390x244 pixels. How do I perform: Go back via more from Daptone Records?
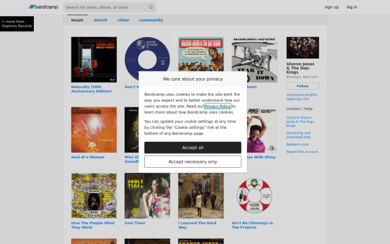[17, 23]
